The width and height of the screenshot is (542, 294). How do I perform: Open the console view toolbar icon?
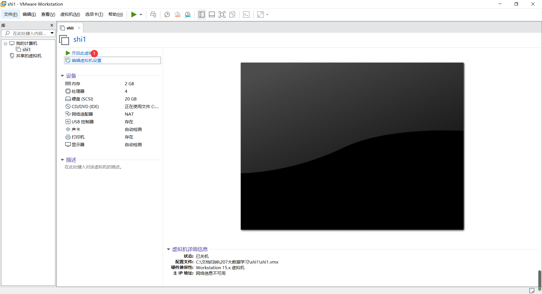(246, 15)
